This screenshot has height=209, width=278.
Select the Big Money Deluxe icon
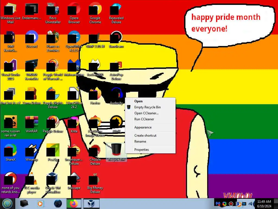pyautogui.click(x=95, y=183)
